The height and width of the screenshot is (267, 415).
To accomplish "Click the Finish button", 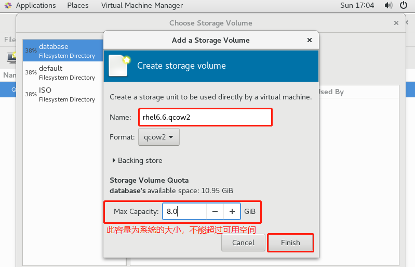I will pos(290,243).
